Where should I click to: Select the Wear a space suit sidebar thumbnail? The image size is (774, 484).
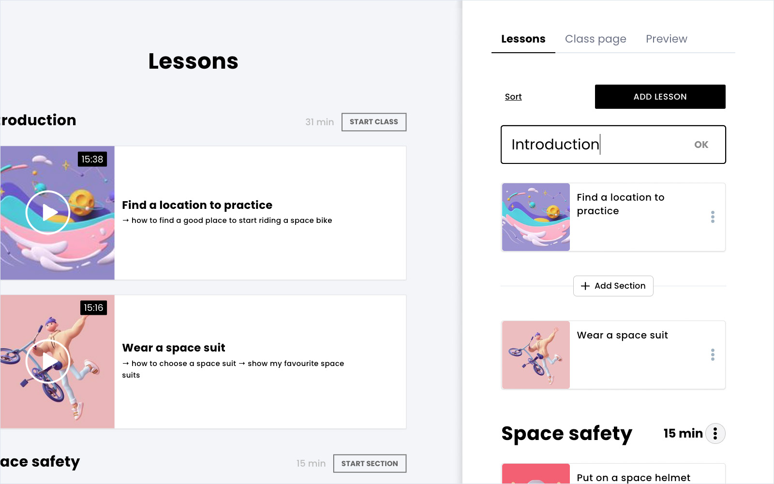click(x=536, y=355)
